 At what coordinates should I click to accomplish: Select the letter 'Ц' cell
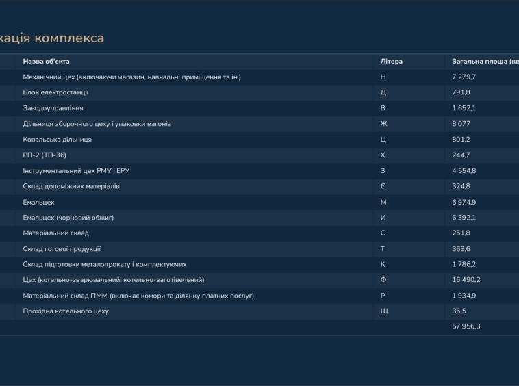coord(383,140)
